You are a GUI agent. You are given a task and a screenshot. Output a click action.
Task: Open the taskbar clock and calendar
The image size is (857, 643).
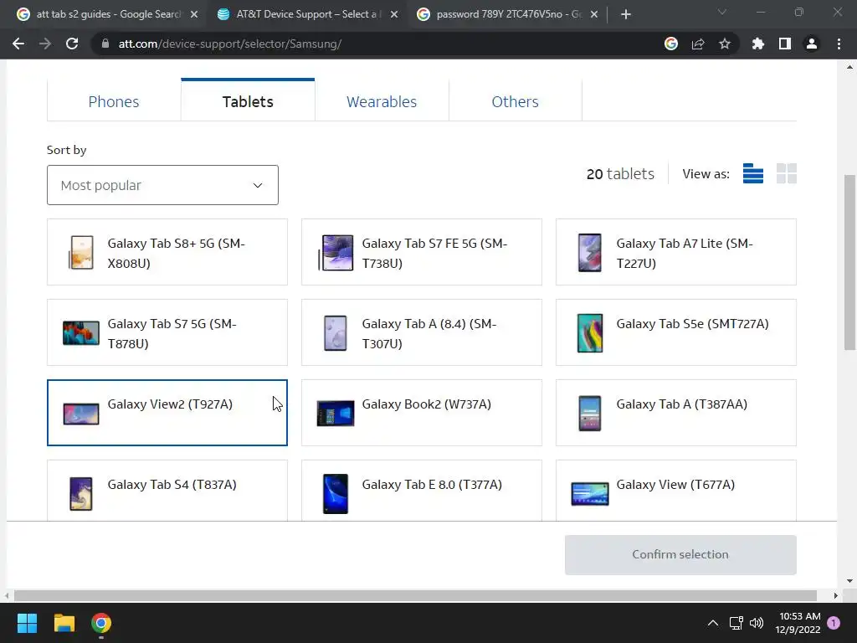point(798,623)
